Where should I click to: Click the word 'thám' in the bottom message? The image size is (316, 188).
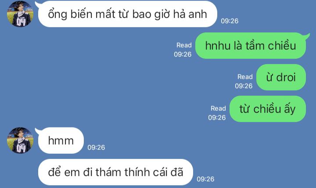coord(108,172)
